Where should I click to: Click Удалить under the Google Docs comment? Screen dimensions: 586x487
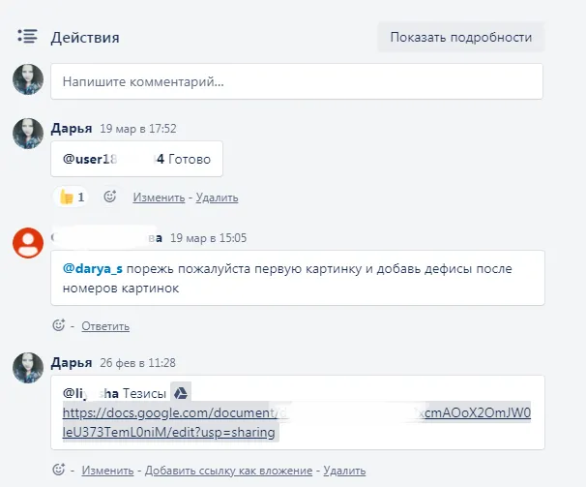click(344, 471)
